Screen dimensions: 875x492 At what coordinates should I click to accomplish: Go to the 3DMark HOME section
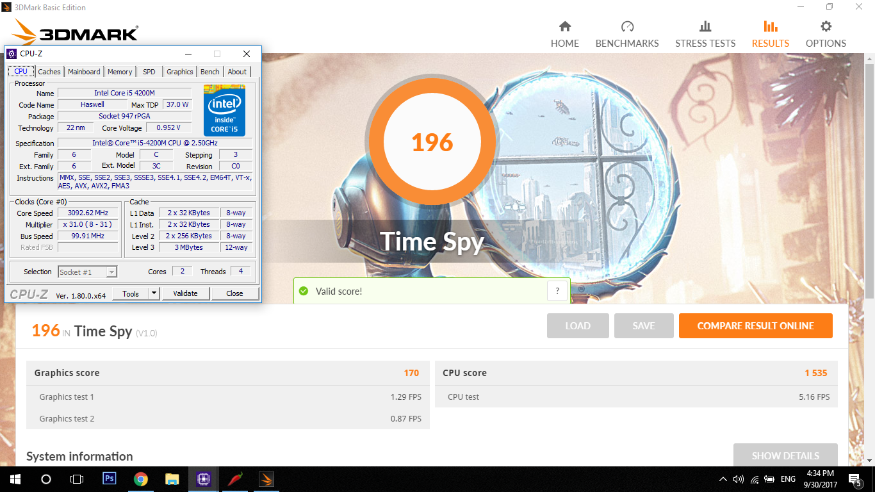[x=564, y=35]
